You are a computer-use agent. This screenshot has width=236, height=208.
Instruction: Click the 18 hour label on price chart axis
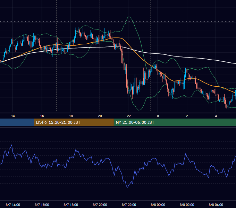click(x=71, y=116)
